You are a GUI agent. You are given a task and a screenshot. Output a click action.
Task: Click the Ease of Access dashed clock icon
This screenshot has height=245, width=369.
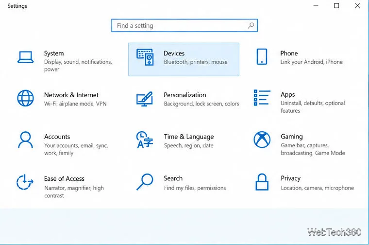25,182
